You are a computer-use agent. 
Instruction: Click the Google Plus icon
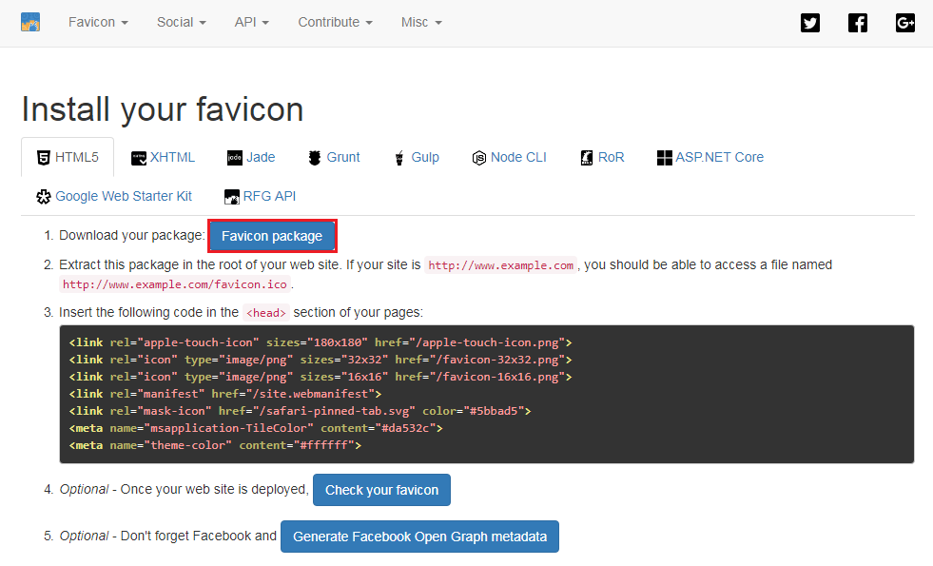click(x=905, y=23)
